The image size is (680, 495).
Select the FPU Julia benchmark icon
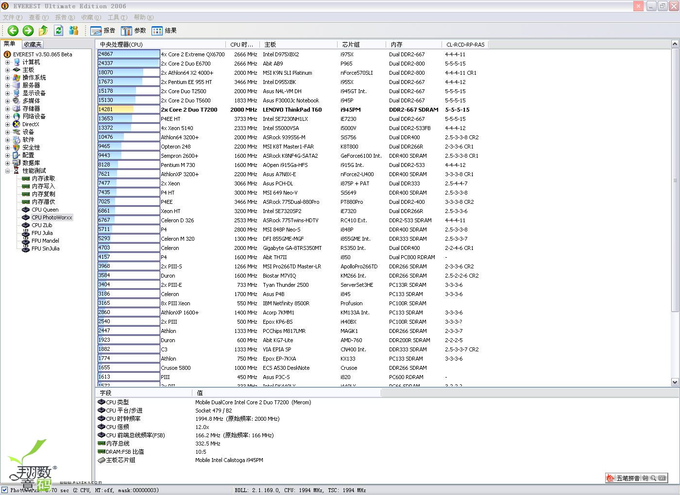click(x=26, y=233)
